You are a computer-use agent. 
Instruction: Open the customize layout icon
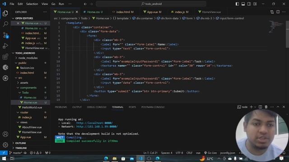coord(255,4)
